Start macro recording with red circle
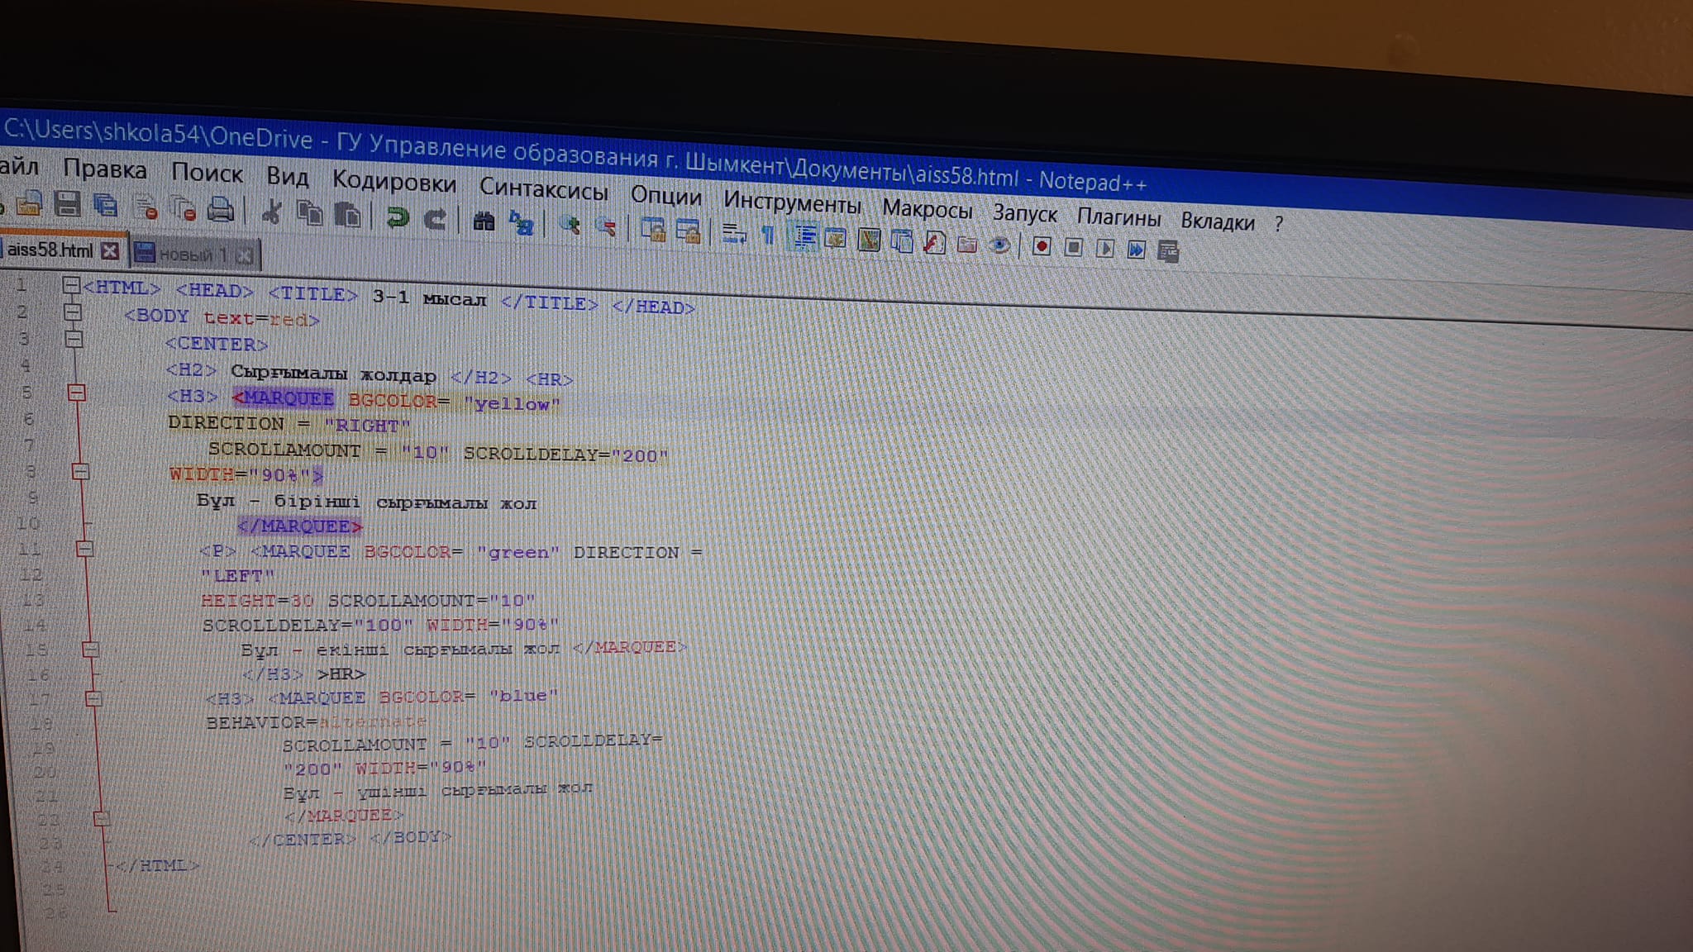The height and width of the screenshot is (952, 1693). (x=1042, y=246)
